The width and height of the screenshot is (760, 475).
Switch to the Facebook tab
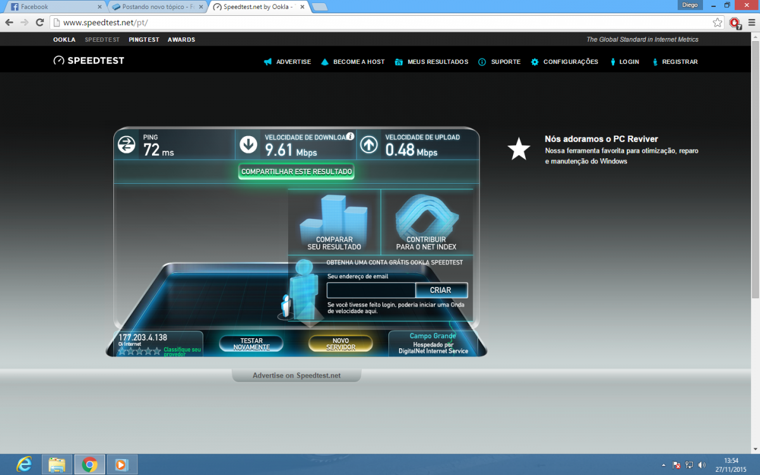[56, 6]
